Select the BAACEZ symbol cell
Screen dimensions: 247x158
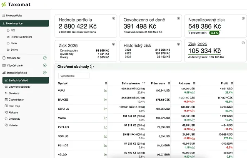coord(63,100)
